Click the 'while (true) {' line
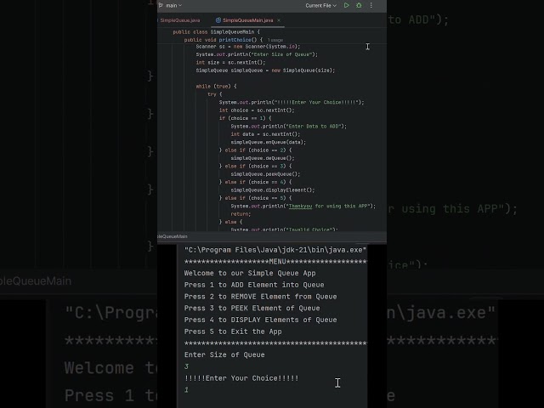 [x=216, y=87]
